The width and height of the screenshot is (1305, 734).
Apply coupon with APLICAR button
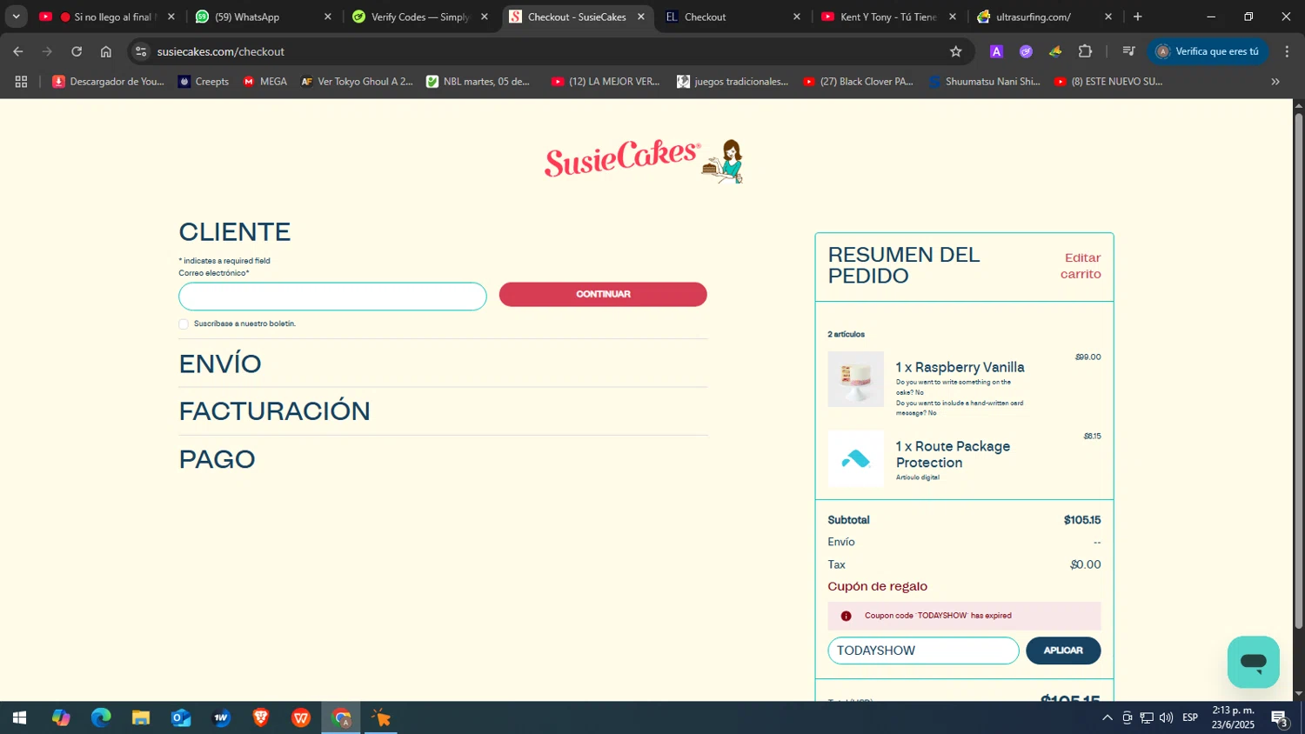(x=1063, y=651)
